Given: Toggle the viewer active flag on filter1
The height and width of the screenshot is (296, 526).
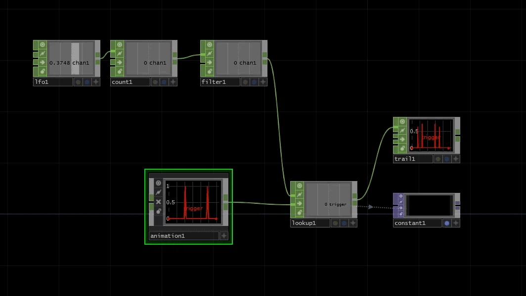Looking at the screenshot, I should (x=210, y=44).
